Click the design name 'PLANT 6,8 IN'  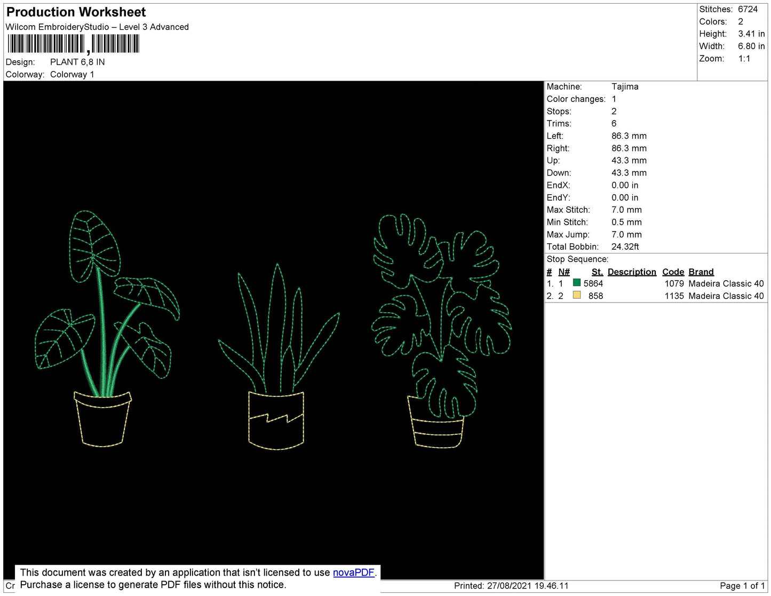tap(77, 62)
